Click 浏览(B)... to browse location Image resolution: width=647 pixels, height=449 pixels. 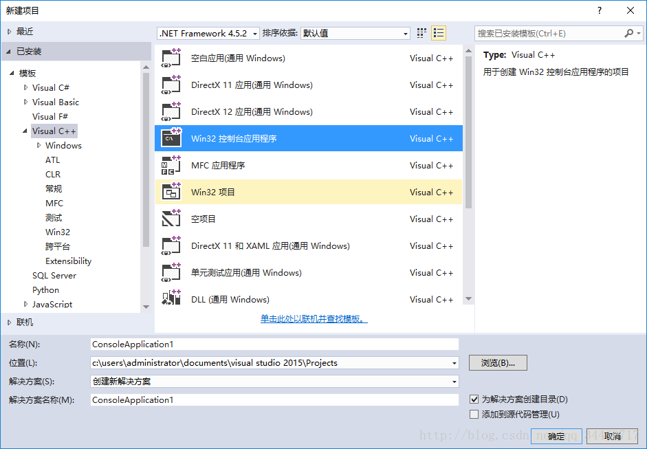click(x=498, y=363)
